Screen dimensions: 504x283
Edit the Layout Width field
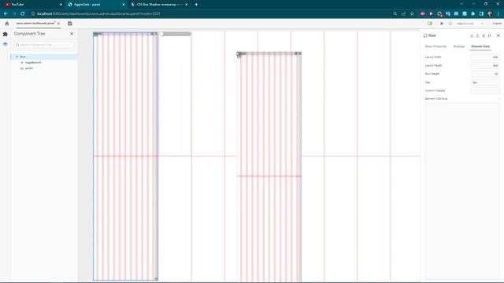point(485,57)
